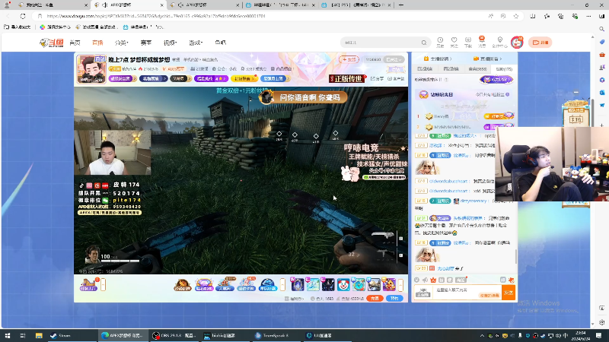Open TeamSpeak from the taskbar

[276, 335]
